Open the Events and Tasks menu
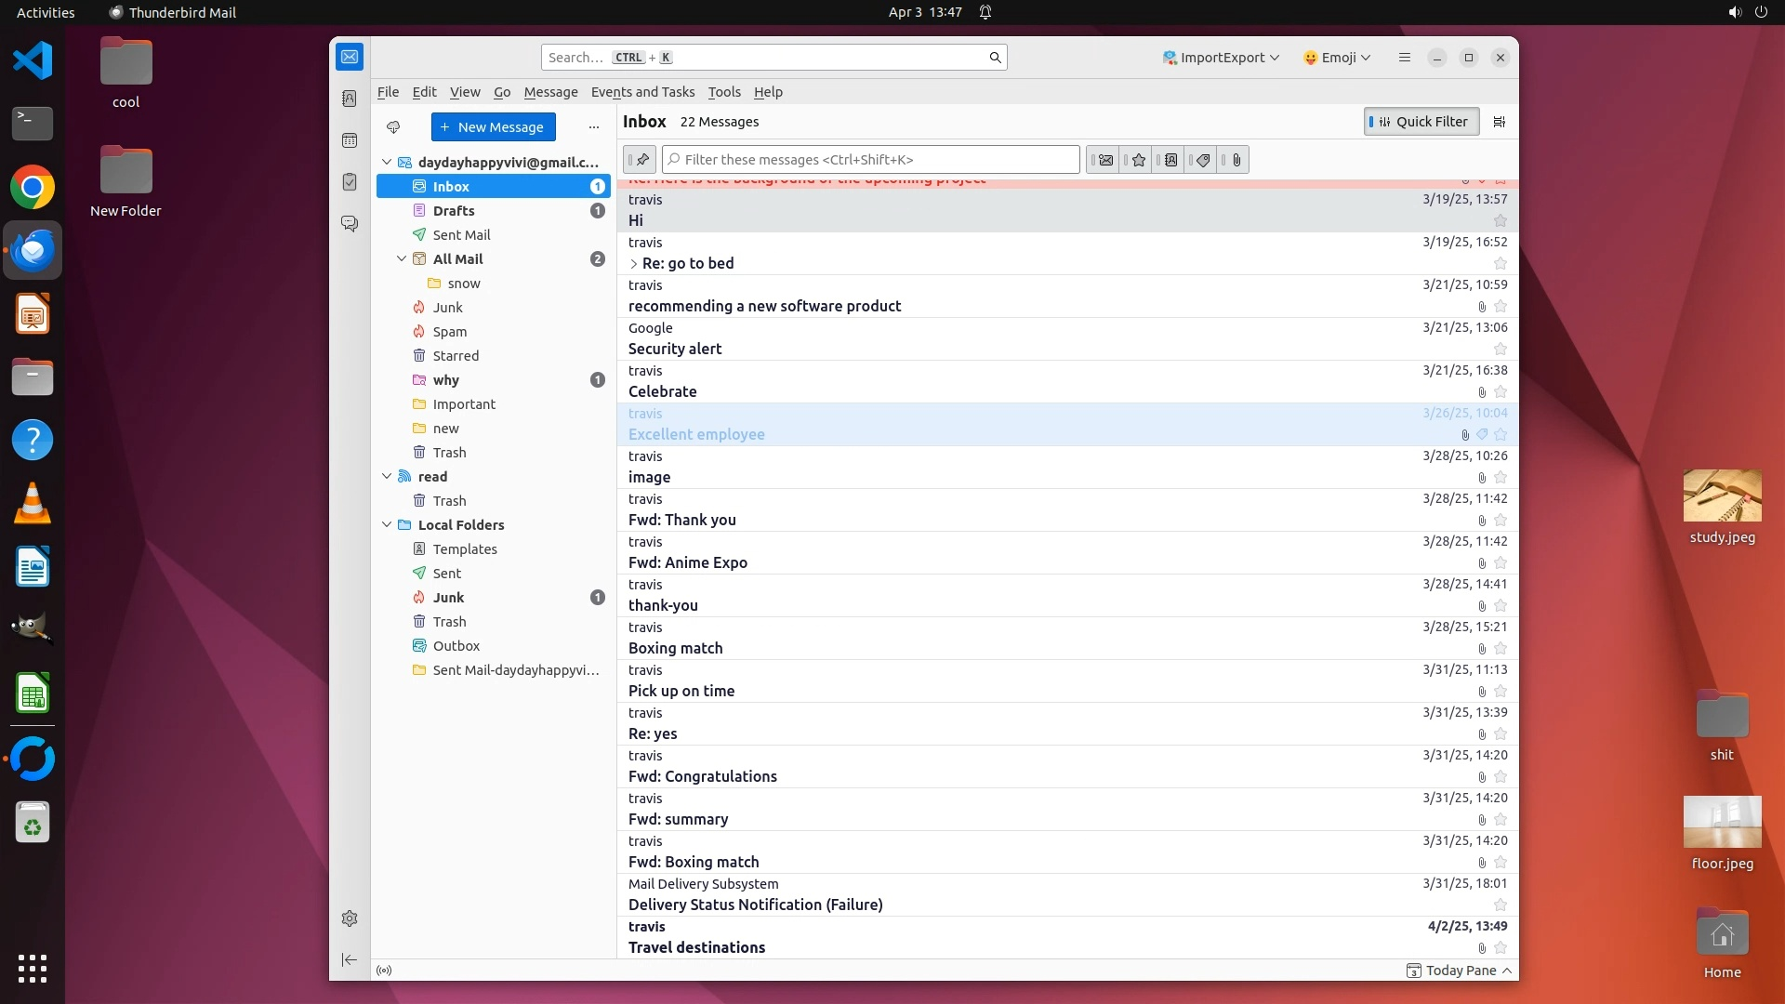This screenshot has width=1785, height=1004. point(642,92)
